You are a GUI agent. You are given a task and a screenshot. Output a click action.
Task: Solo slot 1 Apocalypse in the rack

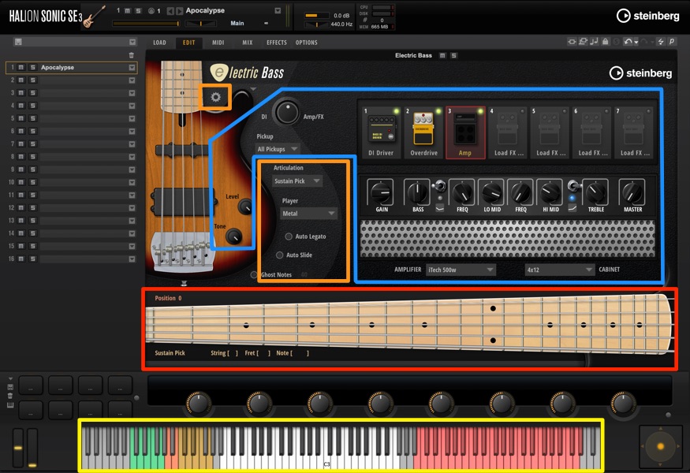tap(32, 67)
